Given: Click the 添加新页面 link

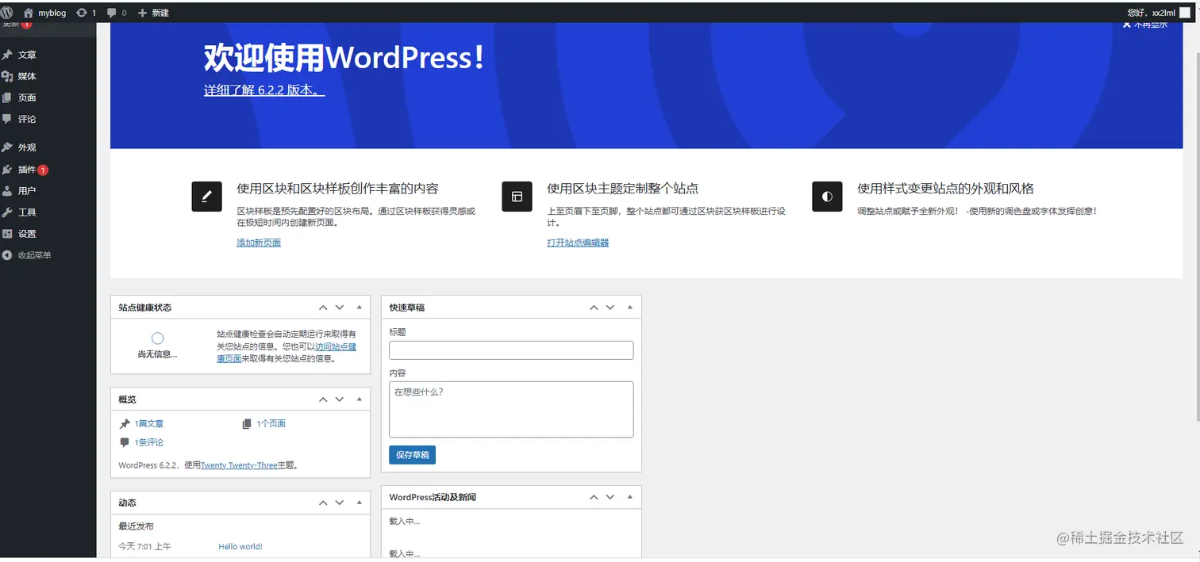Looking at the screenshot, I should (259, 243).
